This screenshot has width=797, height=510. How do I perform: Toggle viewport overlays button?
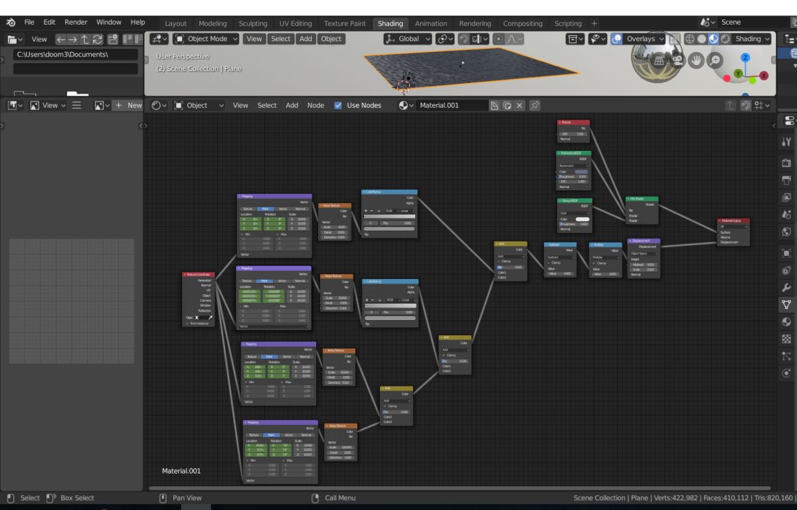pos(616,39)
